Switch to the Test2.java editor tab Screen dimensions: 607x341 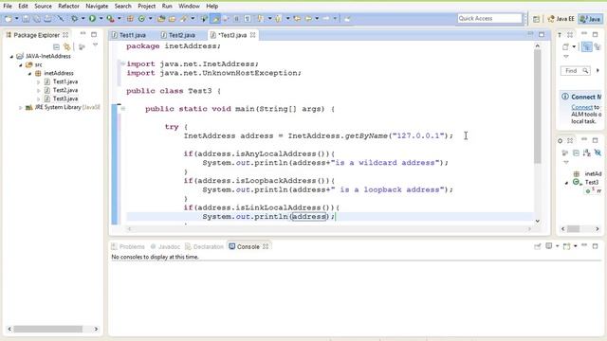pos(181,35)
